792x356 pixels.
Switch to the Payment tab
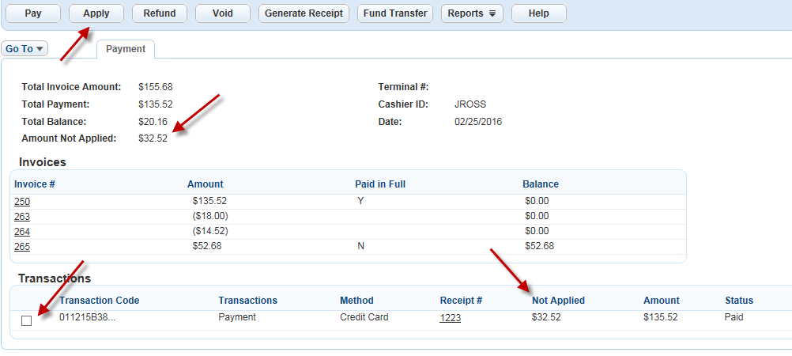(x=126, y=49)
